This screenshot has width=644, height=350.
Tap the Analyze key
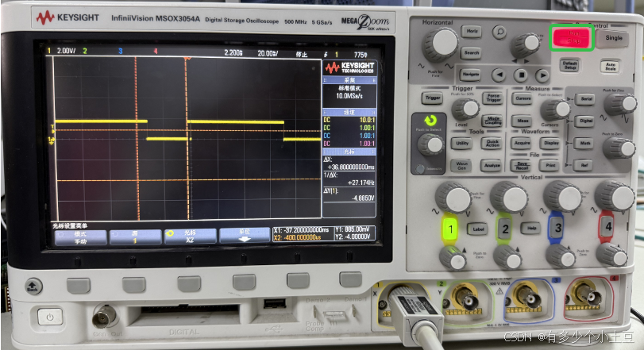[492, 165]
